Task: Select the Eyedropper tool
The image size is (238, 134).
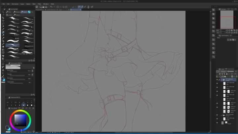Action: tap(3, 29)
